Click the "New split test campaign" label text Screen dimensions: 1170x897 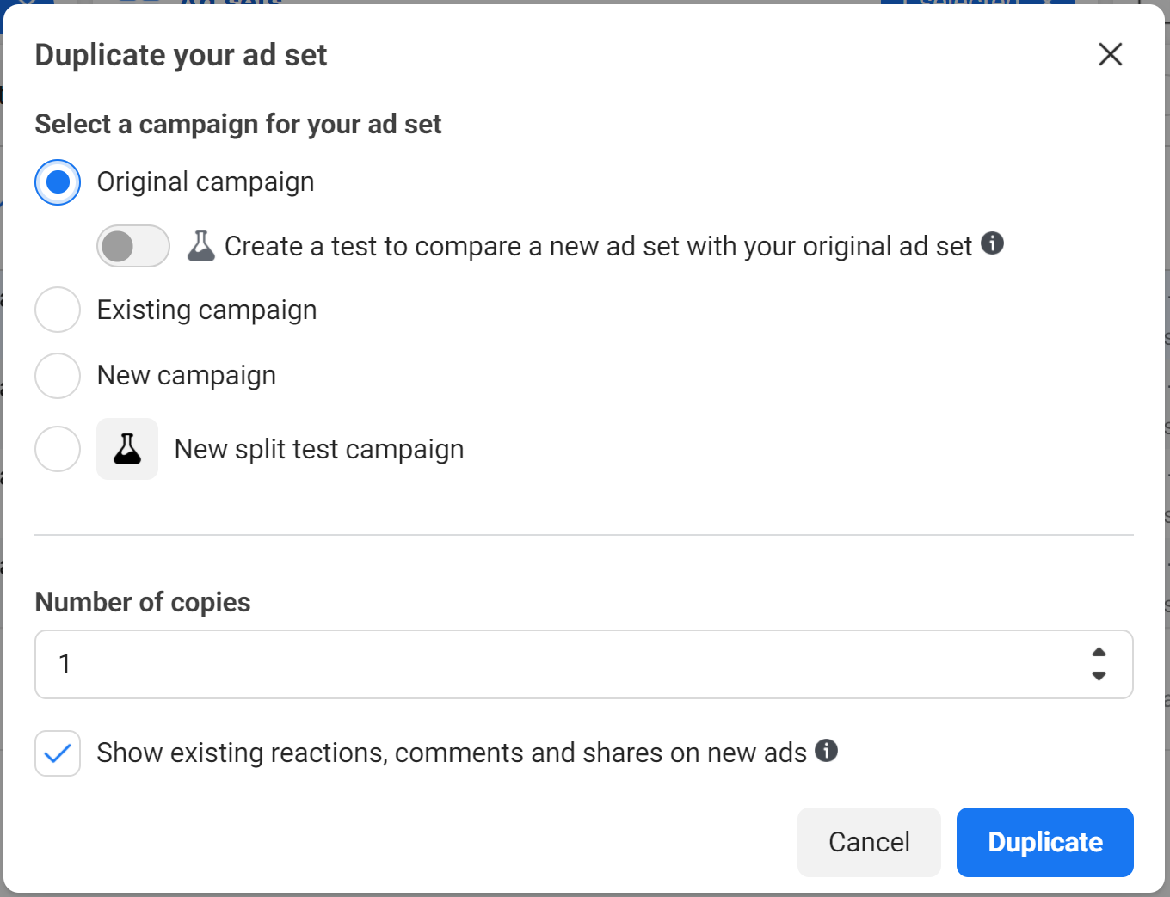319,450
